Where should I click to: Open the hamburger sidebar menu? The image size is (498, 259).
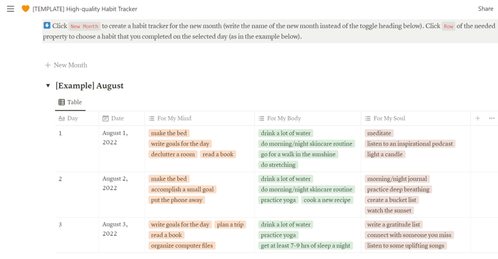pyautogui.click(x=10, y=9)
